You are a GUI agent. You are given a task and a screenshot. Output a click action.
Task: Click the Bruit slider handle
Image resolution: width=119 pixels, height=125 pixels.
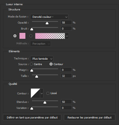[32, 29]
